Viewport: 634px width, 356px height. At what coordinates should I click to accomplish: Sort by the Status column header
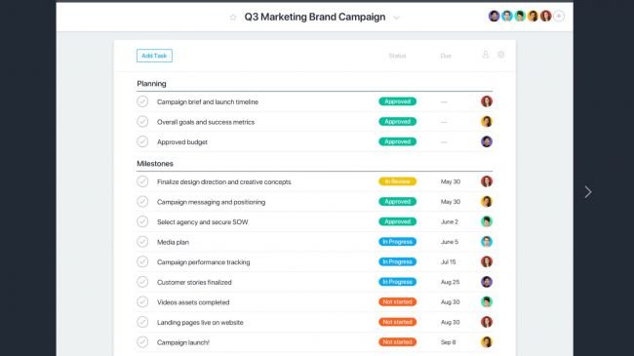397,56
